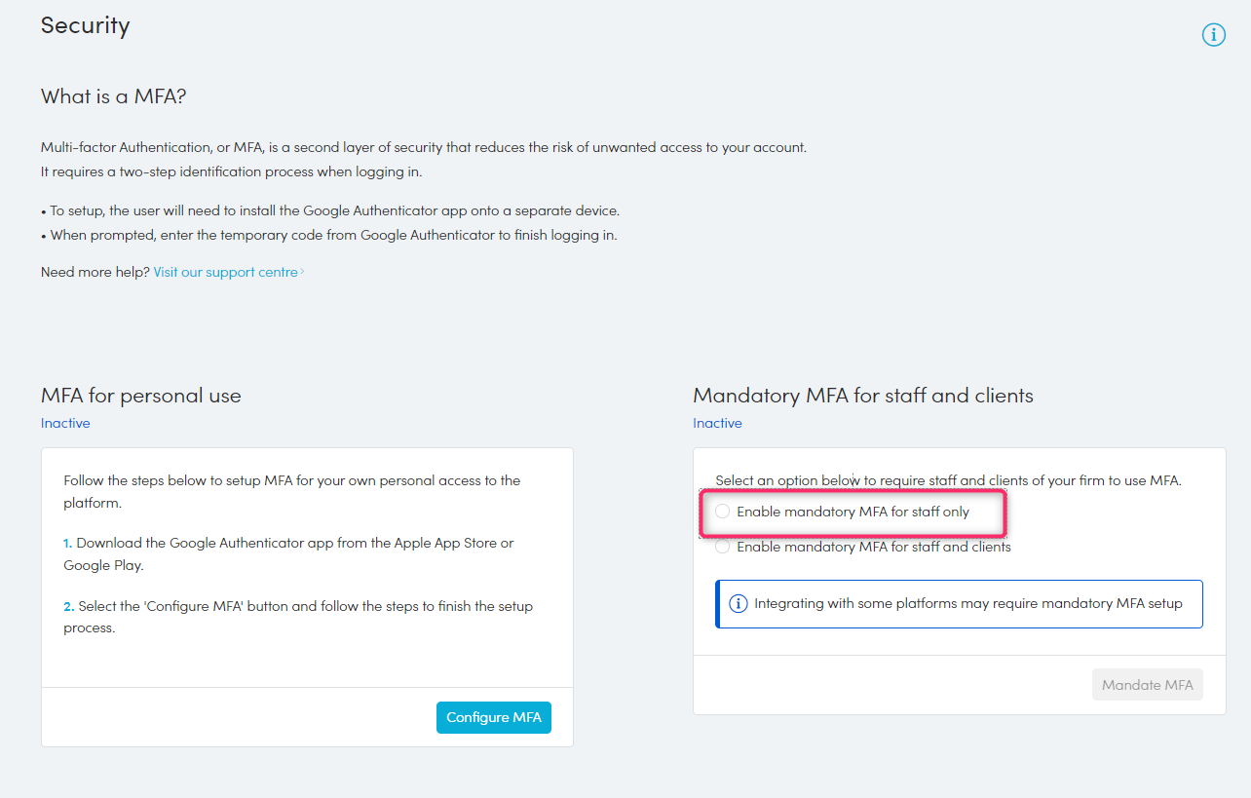Click the 'Select an option below' instruction text
This screenshot has height=798, width=1251.
coord(947,480)
